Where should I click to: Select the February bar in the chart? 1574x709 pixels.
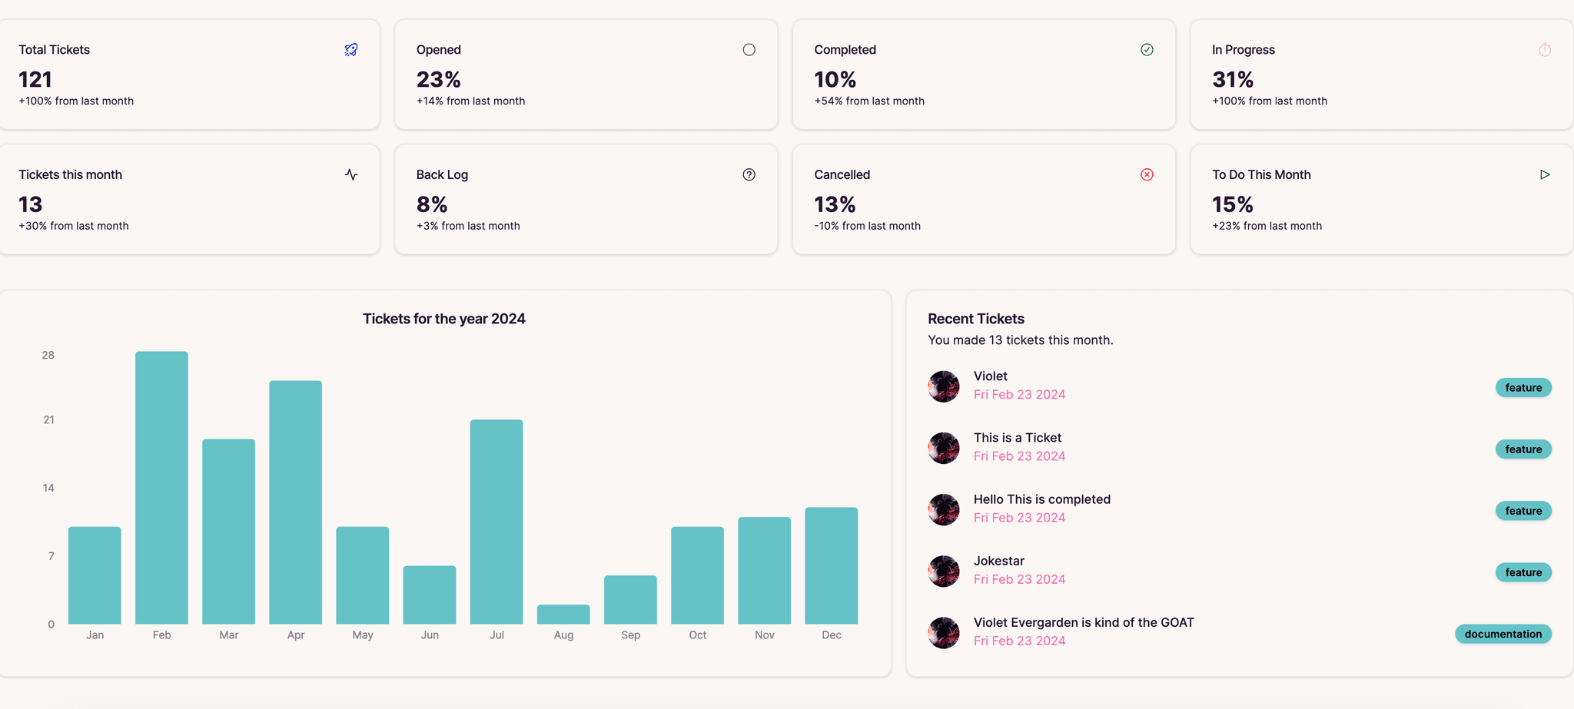[x=161, y=488]
